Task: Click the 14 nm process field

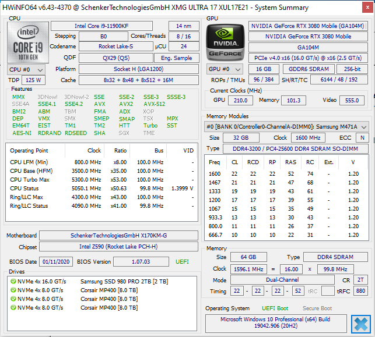Action: coord(184,26)
